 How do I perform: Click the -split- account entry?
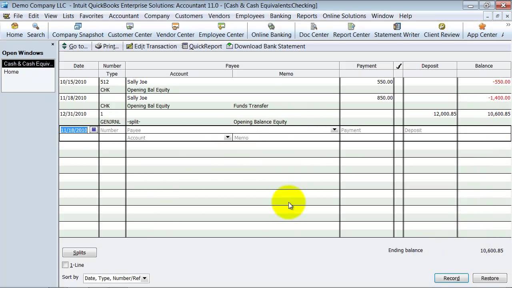pos(134,122)
